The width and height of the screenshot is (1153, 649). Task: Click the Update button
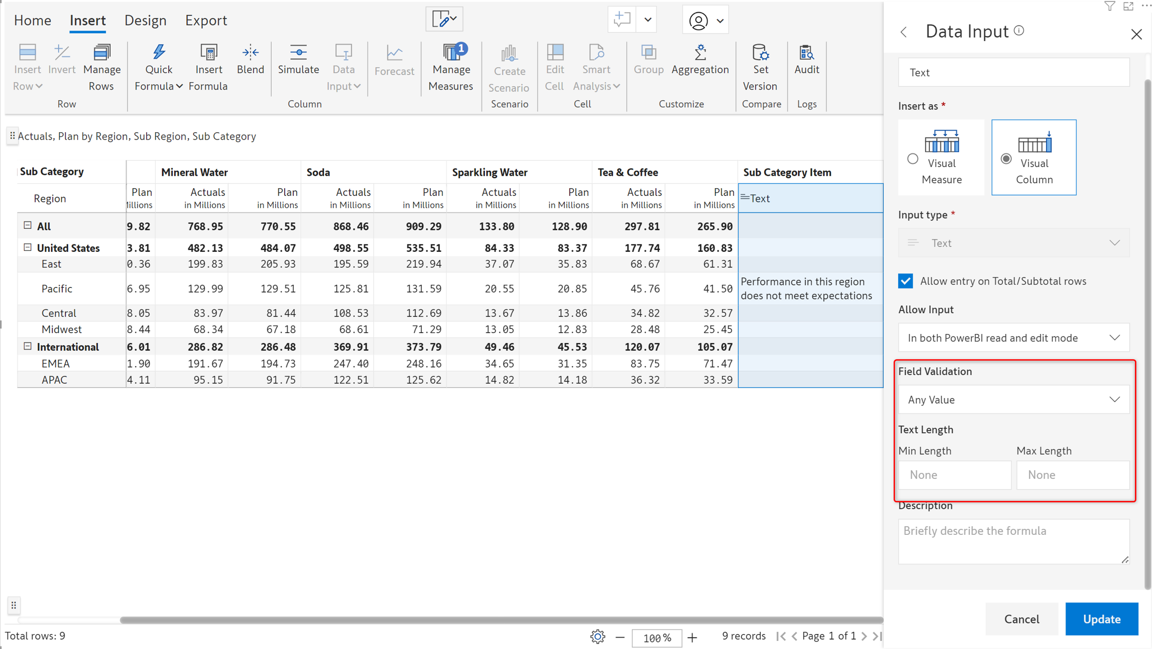click(1101, 619)
